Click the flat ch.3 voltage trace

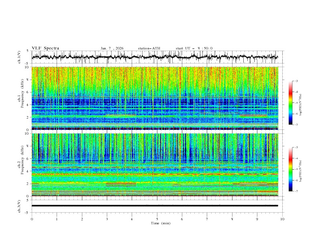[x=155, y=206]
